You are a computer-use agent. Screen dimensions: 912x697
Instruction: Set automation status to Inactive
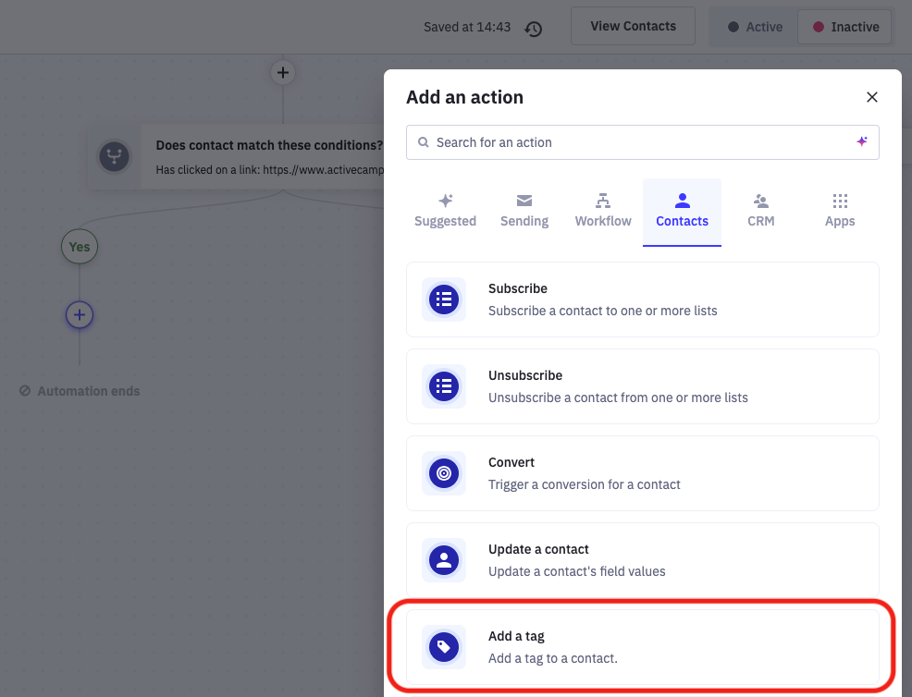845,28
